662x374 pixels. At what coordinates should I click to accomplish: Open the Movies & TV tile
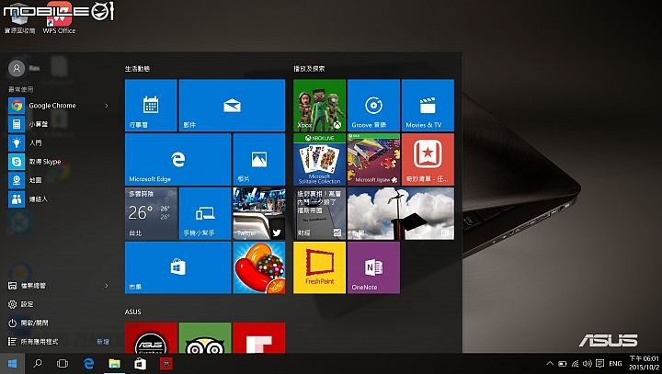(428, 105)
